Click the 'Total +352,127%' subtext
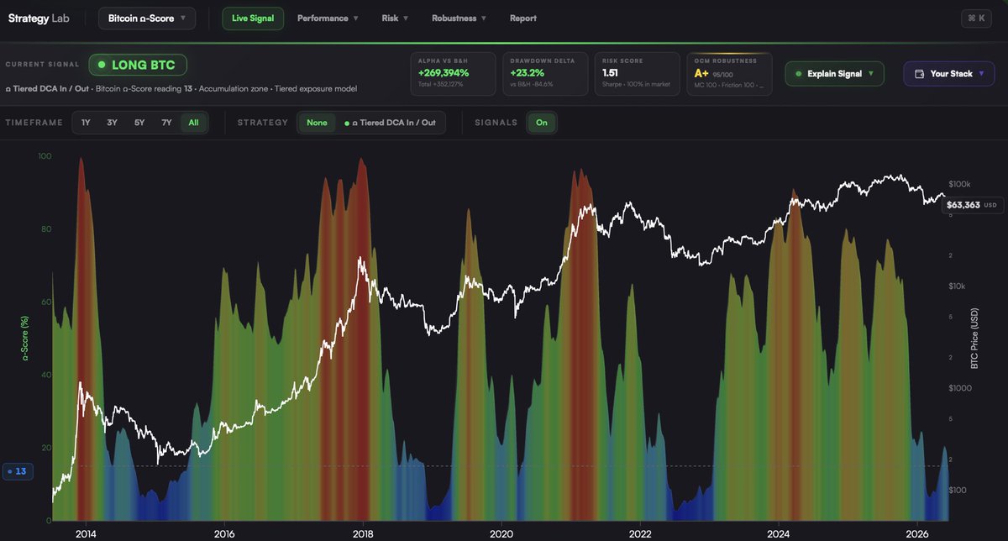 click(x=440, y=84)
